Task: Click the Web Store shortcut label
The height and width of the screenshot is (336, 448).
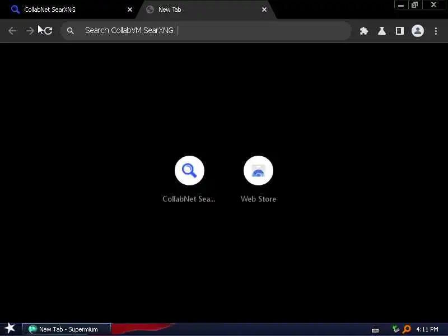Action: pyautogui.click(x=258, y=199)
